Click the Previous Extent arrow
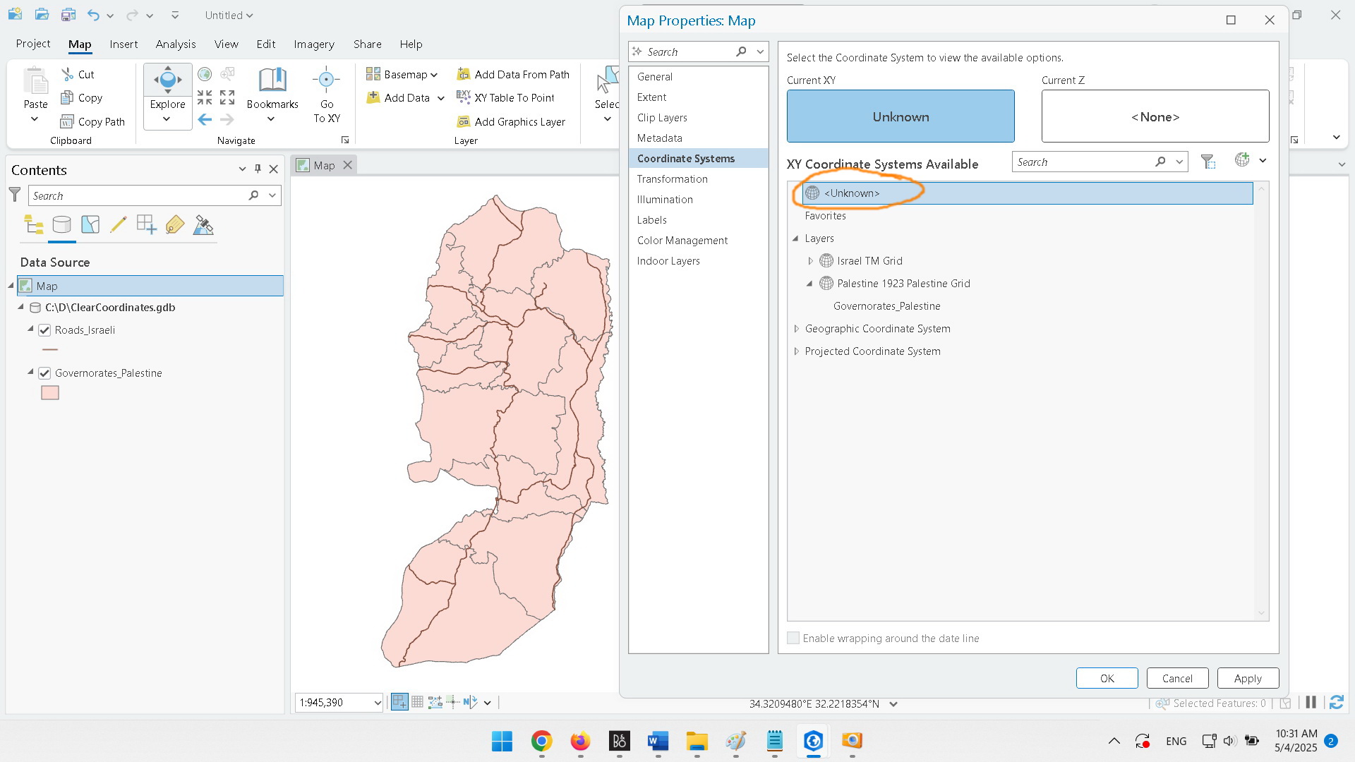The width and height of the screenshot is (1355, 762). tap(205, 120)
